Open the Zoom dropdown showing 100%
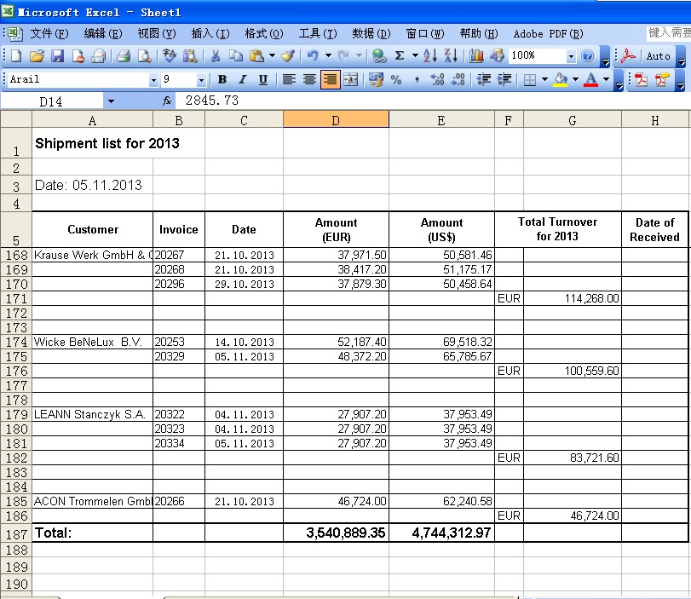Screen dimensions: 691x599 pyautogui.click(x=571, y=56)
